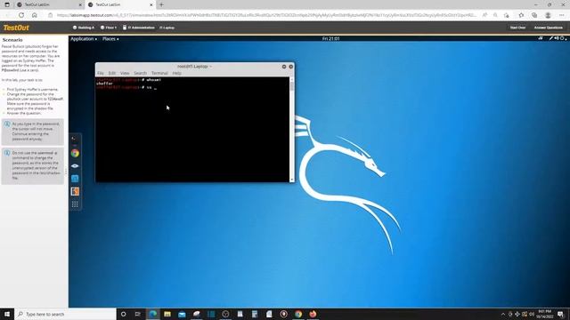Viewport: 570px width, 320px height.
Task: Open the terminal View menu
Action: coord(125,73)
